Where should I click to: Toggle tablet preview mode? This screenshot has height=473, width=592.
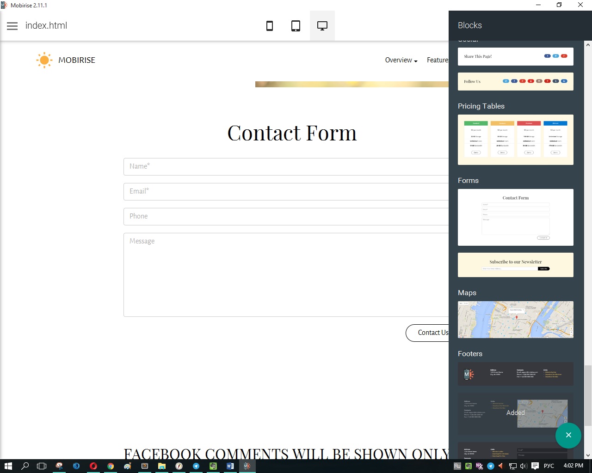(x=296, y=25)
